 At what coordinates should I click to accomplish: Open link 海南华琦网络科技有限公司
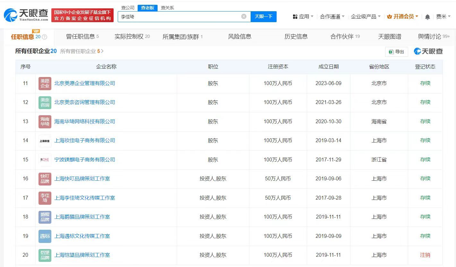[85, 122]
